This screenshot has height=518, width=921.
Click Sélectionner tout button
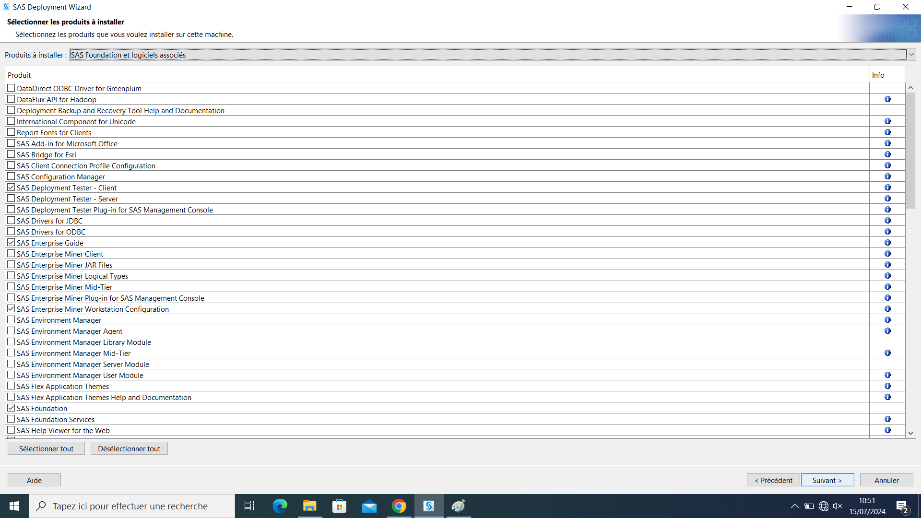(x=46, y=448)
